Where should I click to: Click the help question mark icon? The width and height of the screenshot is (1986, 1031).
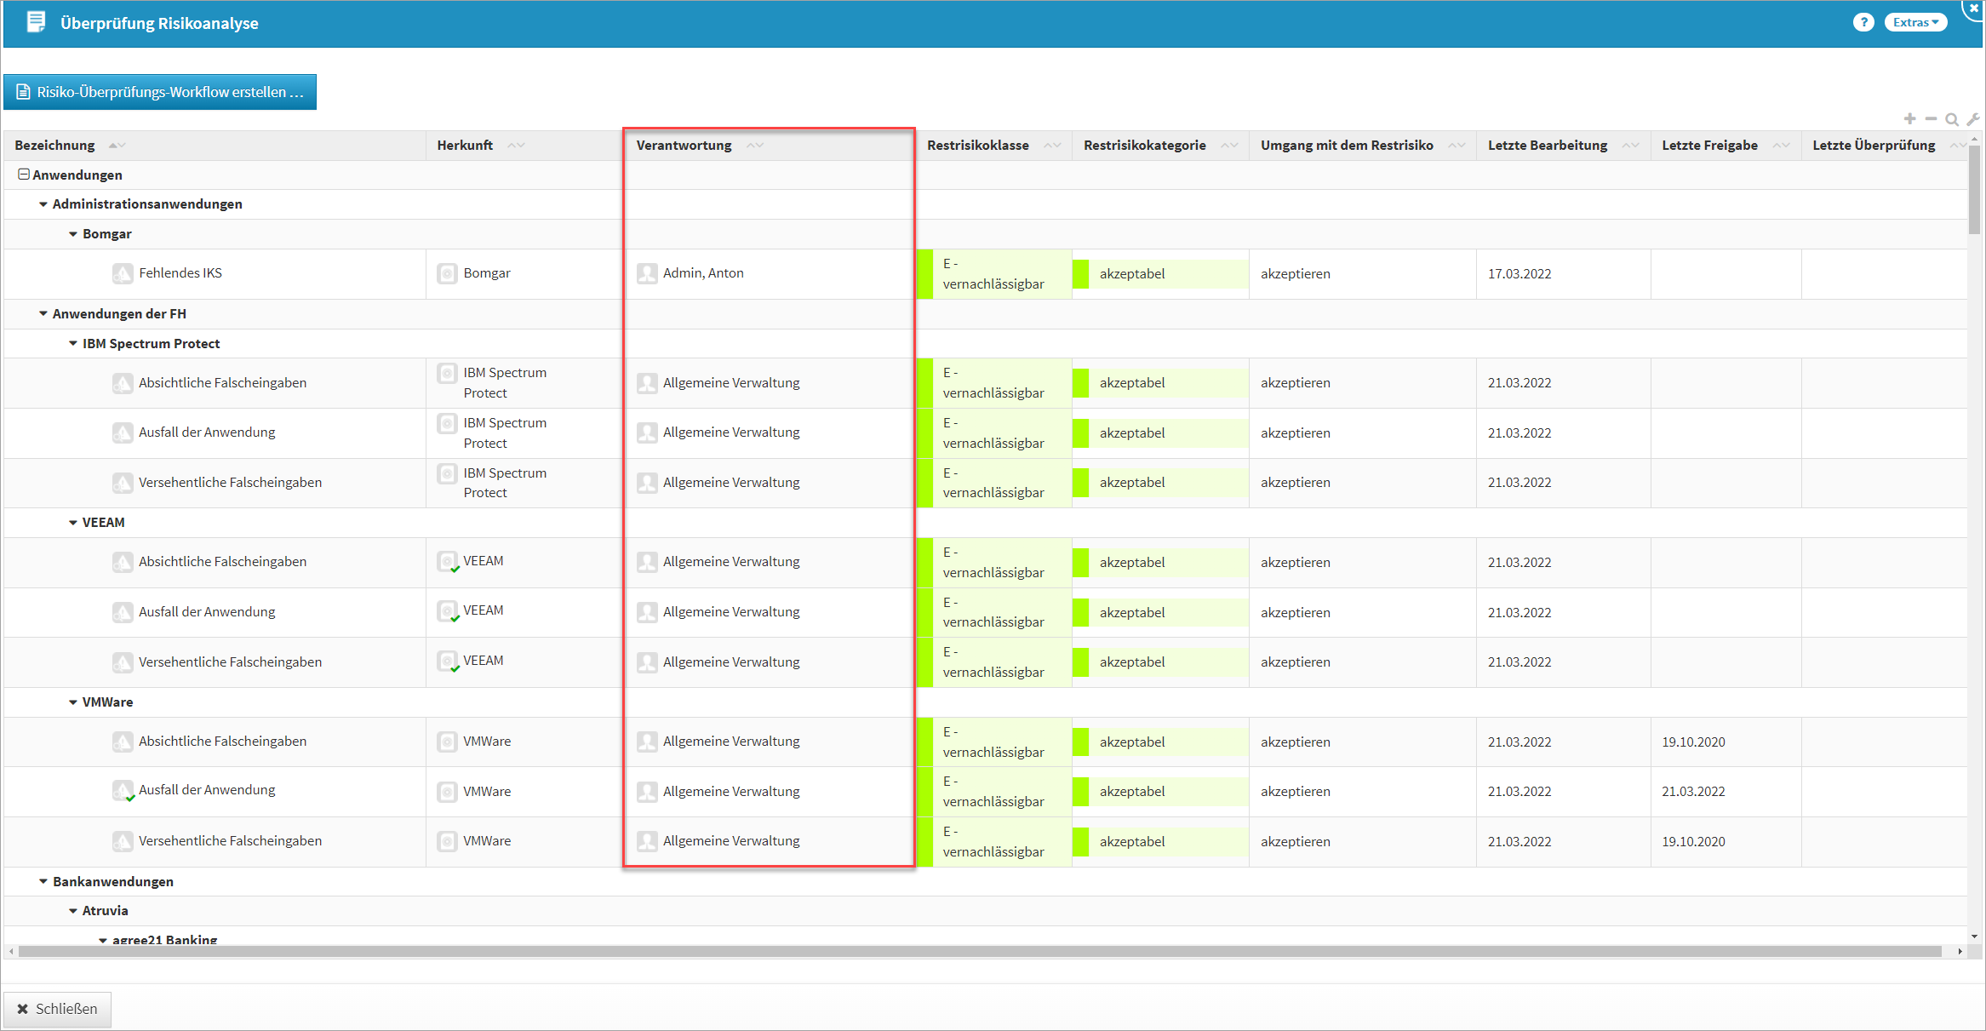click(1863, 23)
